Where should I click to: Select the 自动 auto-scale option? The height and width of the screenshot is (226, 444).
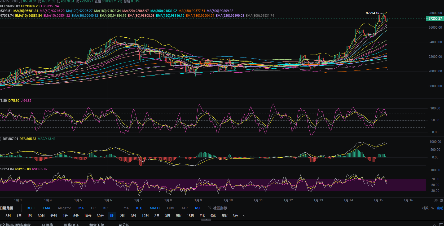[x=440, y=208]
